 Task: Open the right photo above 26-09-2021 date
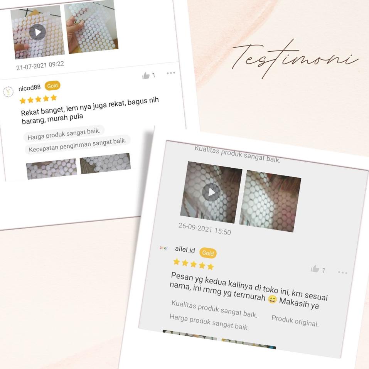pos(270,201)
